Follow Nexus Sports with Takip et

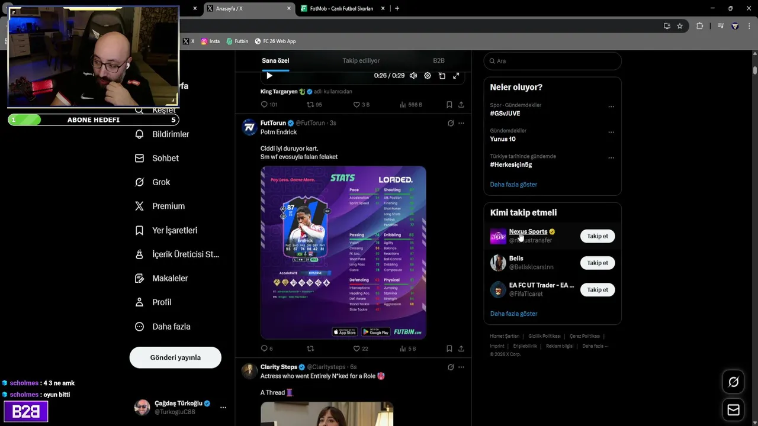click(x=598, y=236)
